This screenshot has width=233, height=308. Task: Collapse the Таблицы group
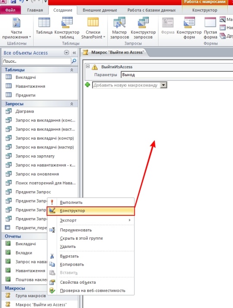72,70
